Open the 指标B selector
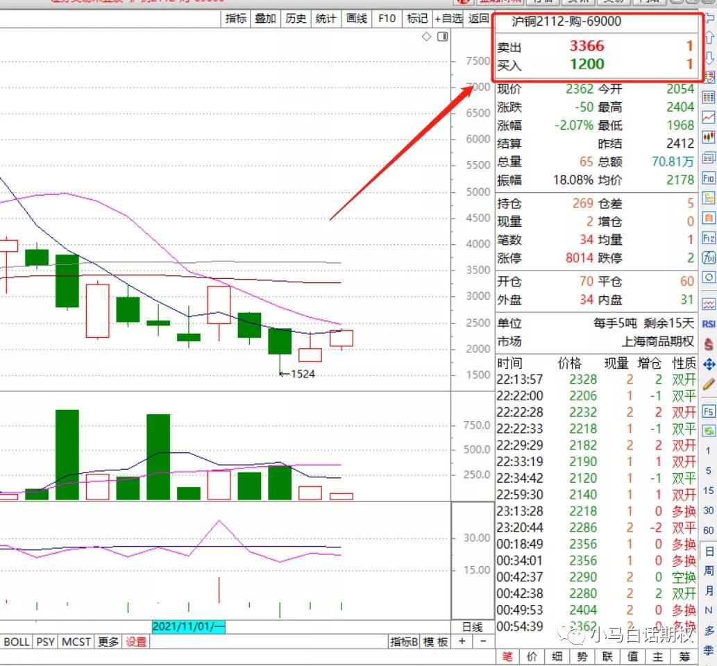 click(x=404, y=642)
